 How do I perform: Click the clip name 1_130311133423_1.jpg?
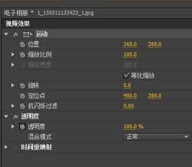[65, 13]
